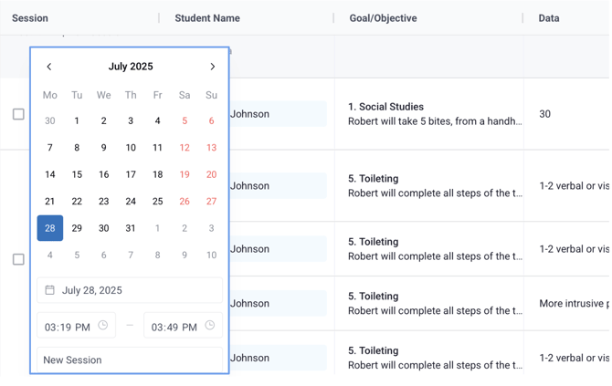The width and height of the screenshot is (612, 386).
Task: Select July 15 in the calendar
Action: coord(77,174)
